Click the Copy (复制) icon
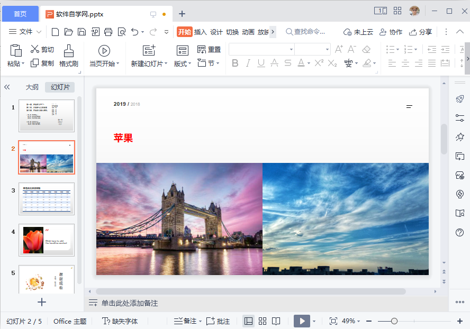Viewport: 470px width, 329px height. coord(35,63)
